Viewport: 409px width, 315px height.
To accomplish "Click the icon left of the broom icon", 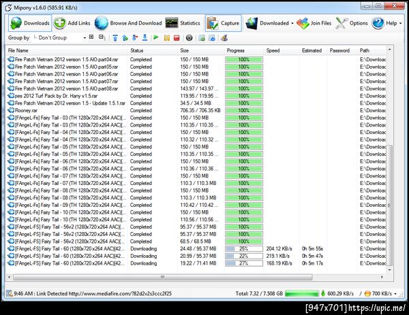I will pyautogui.click(x=212, y=38).
